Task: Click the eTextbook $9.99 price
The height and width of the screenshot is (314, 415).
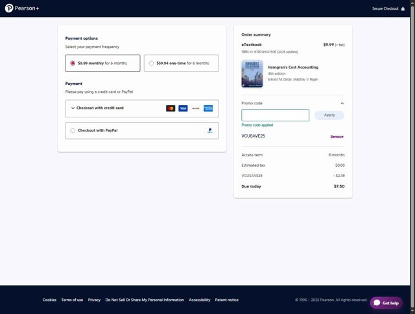Action: tap(329, 45)
